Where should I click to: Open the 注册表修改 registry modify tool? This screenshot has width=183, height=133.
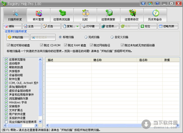tap(131, 15)
